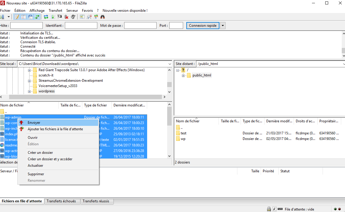Viewport: 345px width, 212px height.
Task: Focus the Mot de passe field
Action: pyautogui.click(x=140, y=26)
